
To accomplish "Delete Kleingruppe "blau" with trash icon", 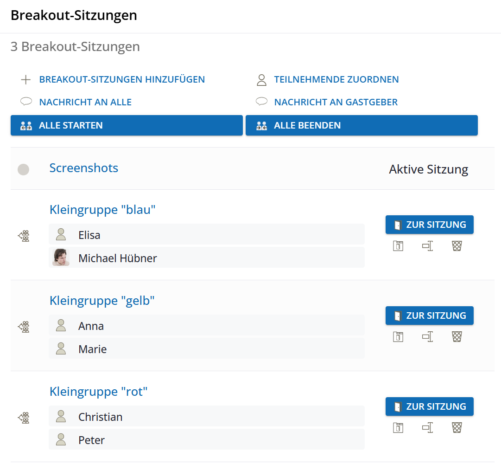I will 457,246.
